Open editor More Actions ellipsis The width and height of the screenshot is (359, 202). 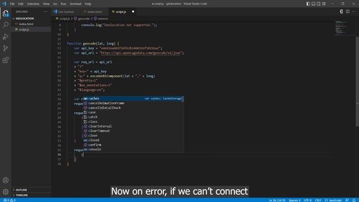click(354, 11)
